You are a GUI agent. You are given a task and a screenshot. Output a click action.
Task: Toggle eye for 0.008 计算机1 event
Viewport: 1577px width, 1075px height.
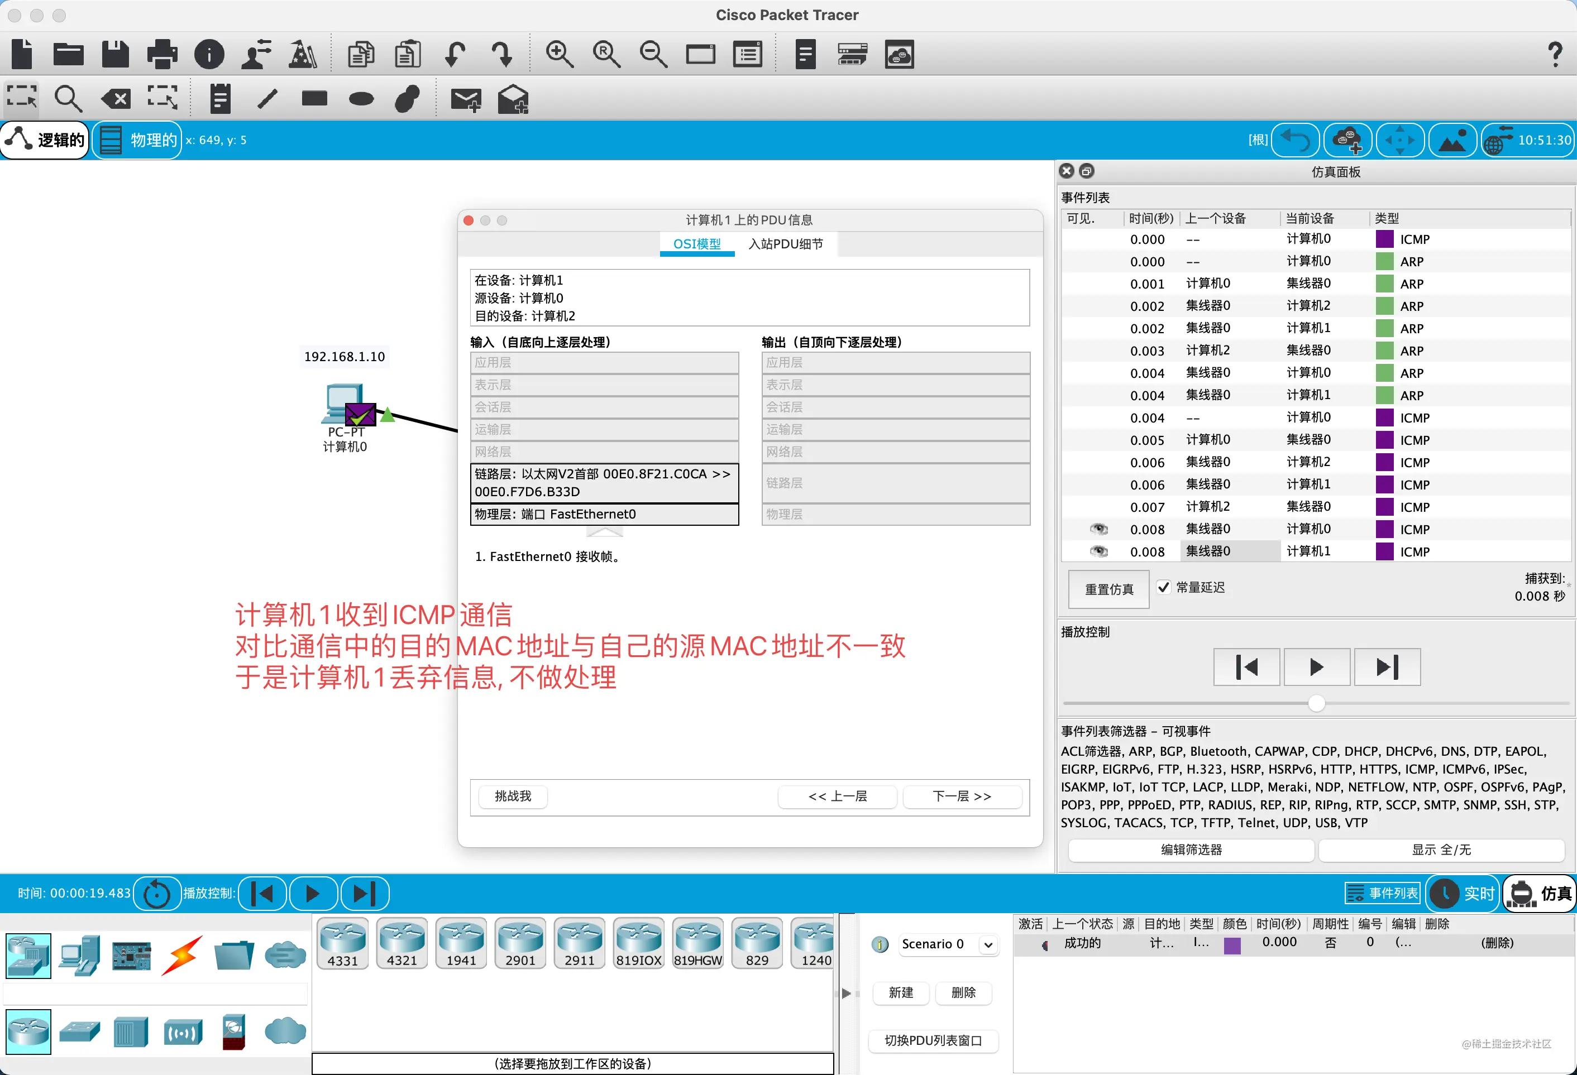coord(1098,551)
